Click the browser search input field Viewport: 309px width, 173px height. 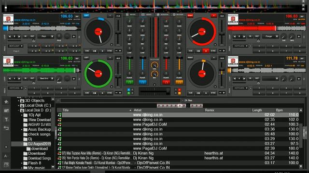(x=120, y=100)
